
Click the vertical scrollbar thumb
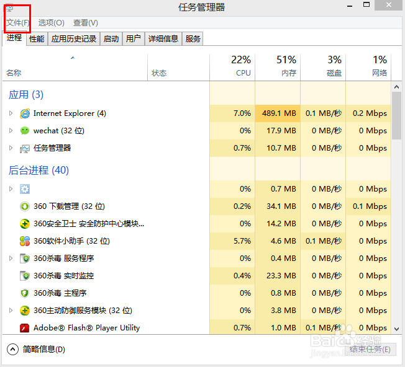tap(397, 116)
